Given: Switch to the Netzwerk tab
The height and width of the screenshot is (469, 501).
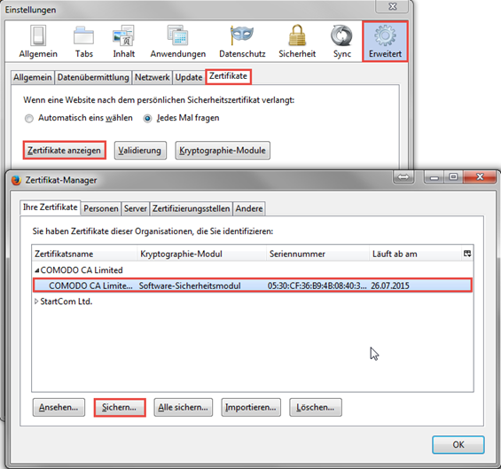Looking at the screenshot, I should coord(153,77).
